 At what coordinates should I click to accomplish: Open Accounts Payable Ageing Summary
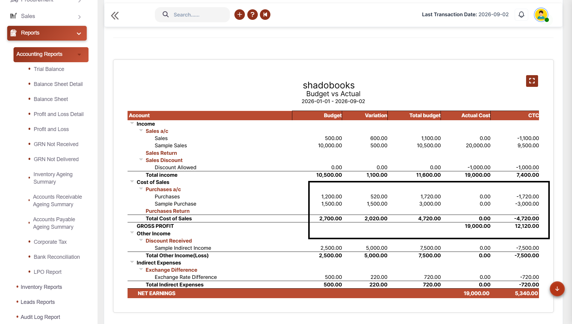tap(54, 223)
